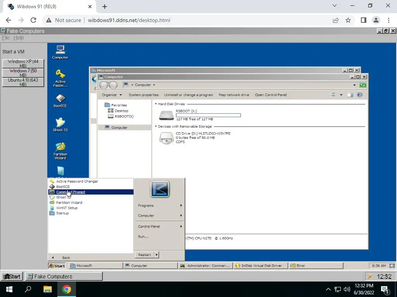Start the Ubuntu 4.10 VM
This screenshot has height=297, width=397.
pyautogui.click(x=23, y=82)
